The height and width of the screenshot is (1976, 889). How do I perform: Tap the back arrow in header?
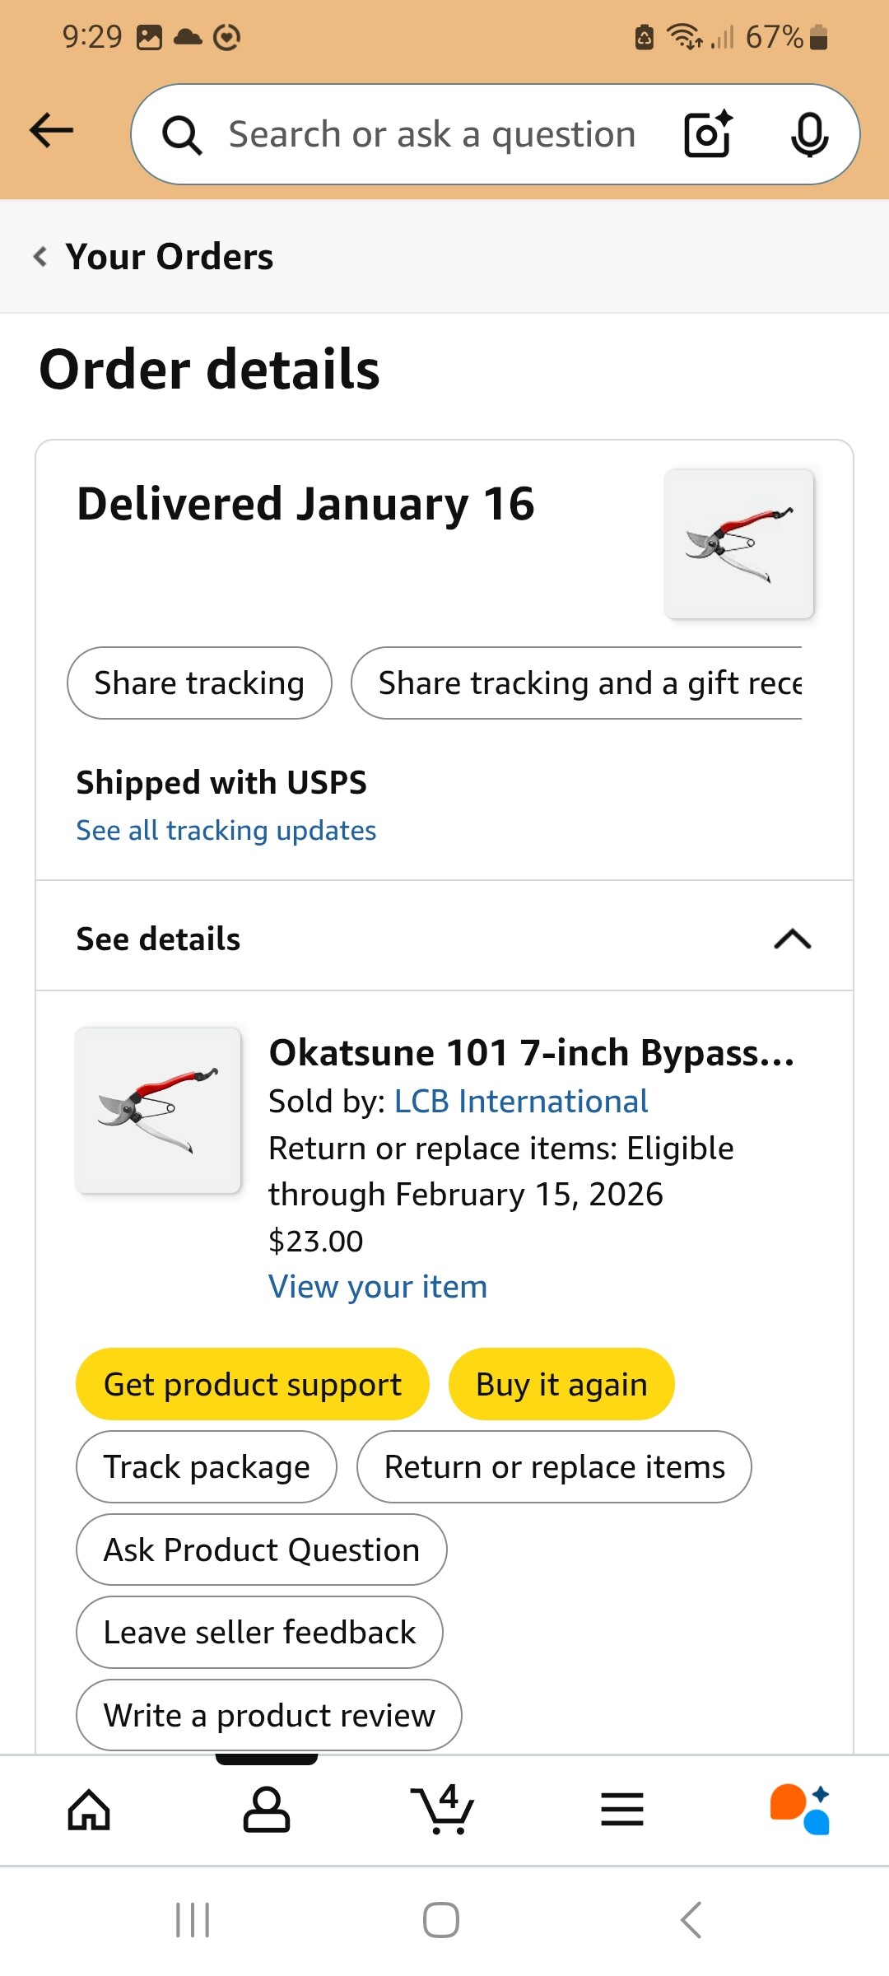pos(51,131)
